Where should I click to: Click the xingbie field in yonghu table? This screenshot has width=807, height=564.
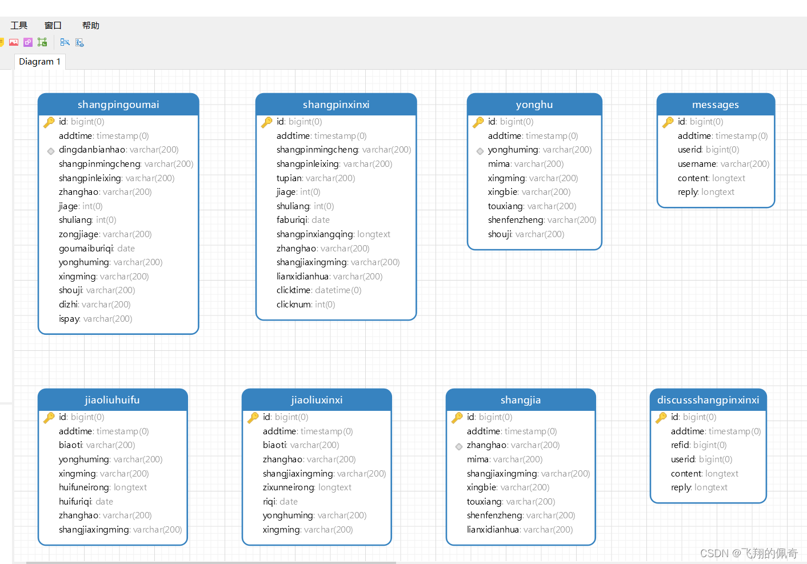[529, 192]
